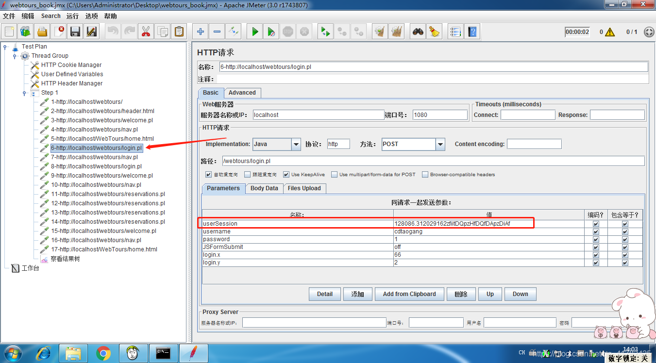The image size is (656, 363).
Task: Click the Clear All results icon
Action: pyautogui.click(x=396, y=32)
